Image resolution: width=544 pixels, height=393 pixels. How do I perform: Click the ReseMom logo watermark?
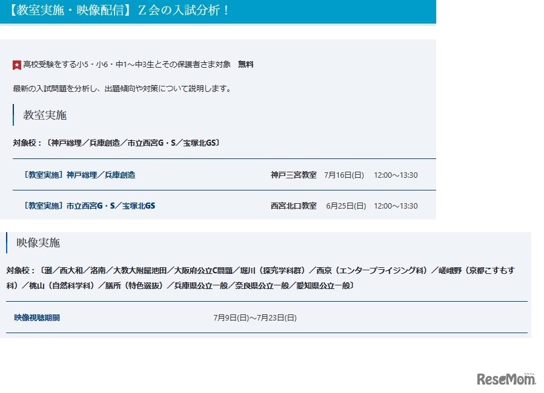pyautogui.click(x=508, y=378)
